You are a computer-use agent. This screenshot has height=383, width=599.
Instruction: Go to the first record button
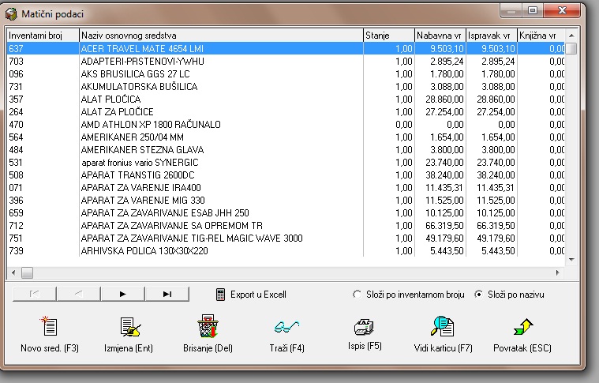pyautogui.click(x=35, y=294)
